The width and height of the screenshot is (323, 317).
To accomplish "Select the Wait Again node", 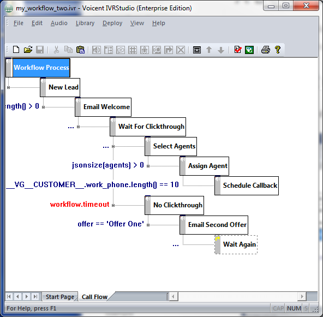I will tap(236, 244).
